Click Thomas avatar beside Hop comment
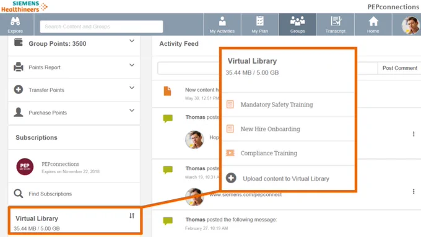The width and height of the screenshot is (421, 237). [x=194, y=140]
